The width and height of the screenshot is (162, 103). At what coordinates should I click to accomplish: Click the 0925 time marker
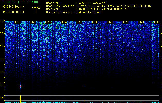(x=79, y=22)
